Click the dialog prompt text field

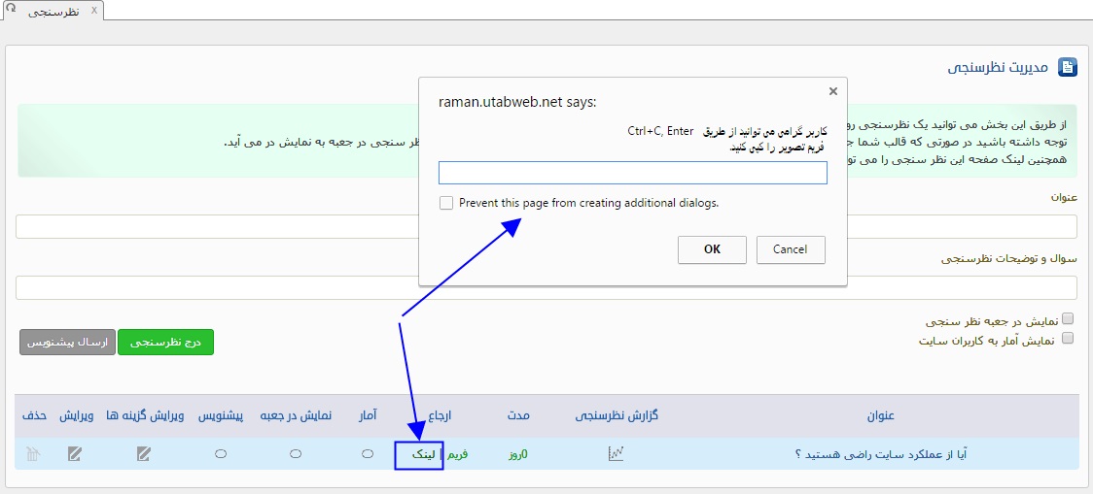click(632, 173)
